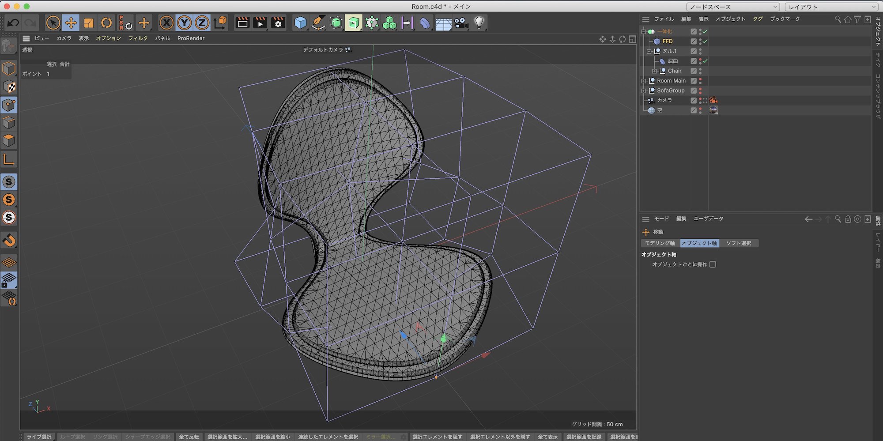Expand the Room Main tree item
The width and height of the screenshot is (883, 441).
644,81
